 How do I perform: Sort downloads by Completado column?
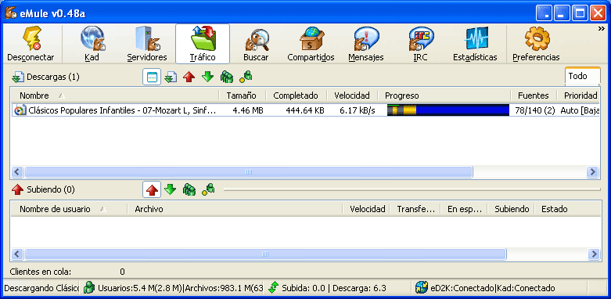[297, 95]
